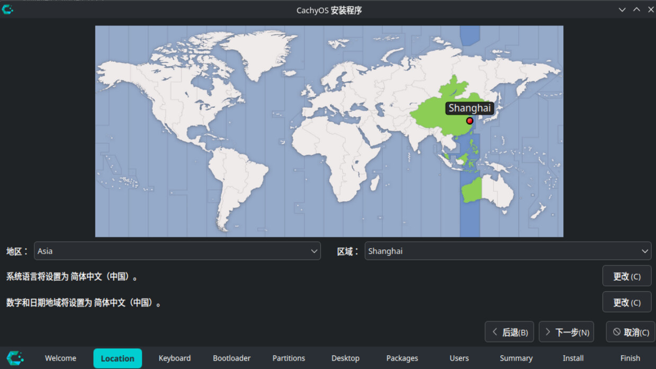Screen dimensions: 656x369
Task: Select the Install step
Action: coord(573,358)
